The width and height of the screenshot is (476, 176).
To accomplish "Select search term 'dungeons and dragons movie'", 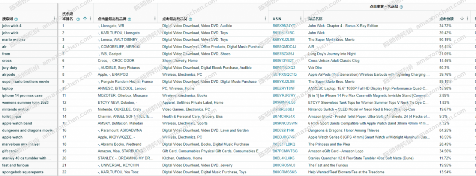I will tap(27, 130).
